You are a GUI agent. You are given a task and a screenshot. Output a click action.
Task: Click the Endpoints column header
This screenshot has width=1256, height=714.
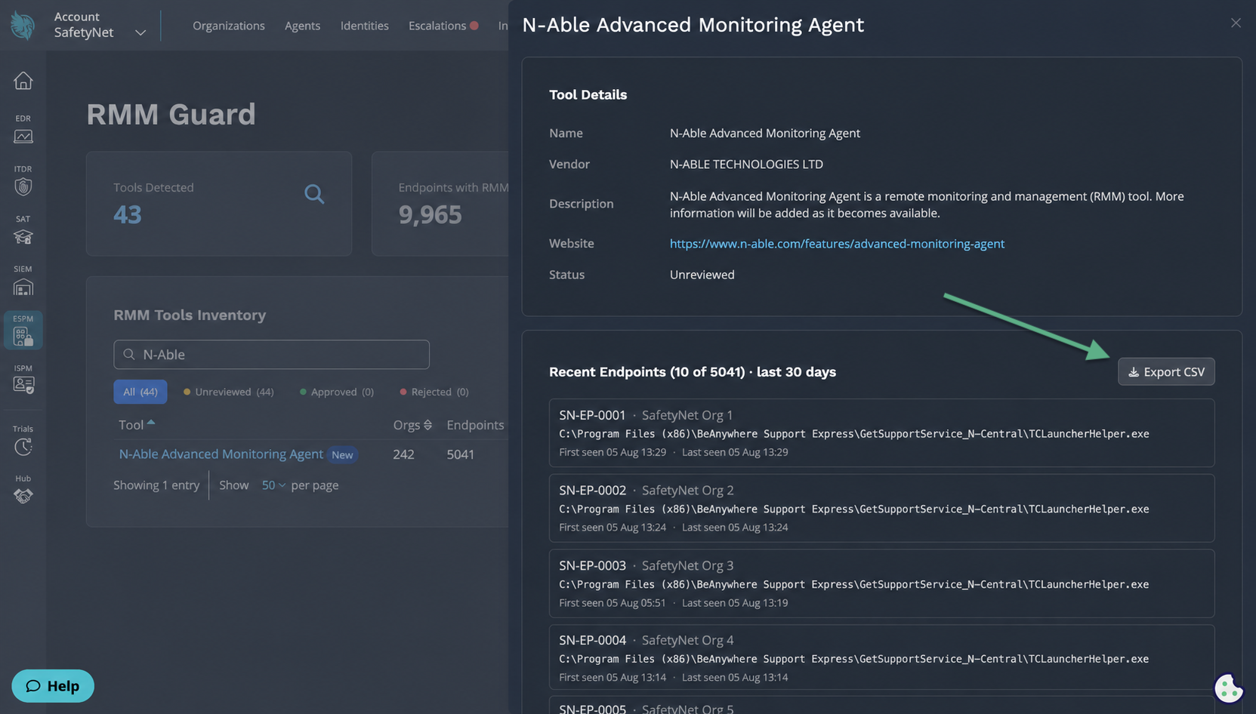[x=475, y=425]
